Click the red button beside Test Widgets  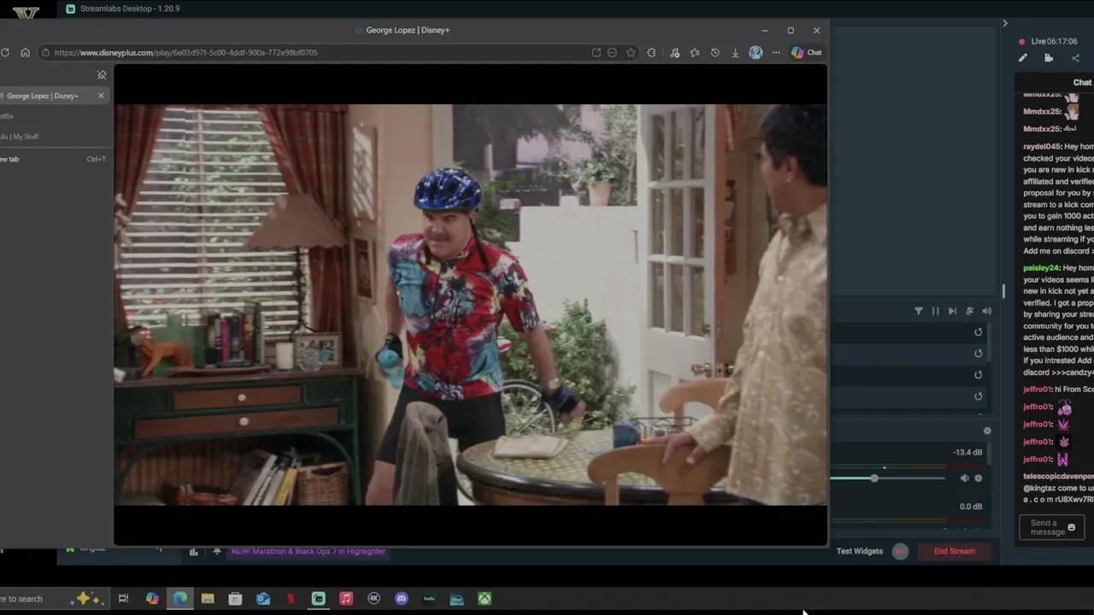click(900, 551)
